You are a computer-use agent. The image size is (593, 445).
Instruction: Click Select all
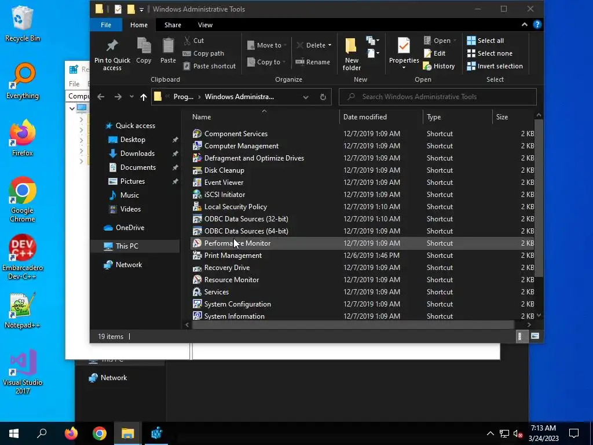pyautogui.click(x=485, y=41)
